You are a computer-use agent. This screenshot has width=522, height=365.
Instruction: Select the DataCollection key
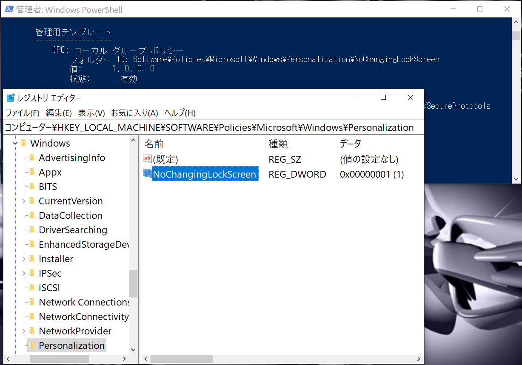coord(71,215)
